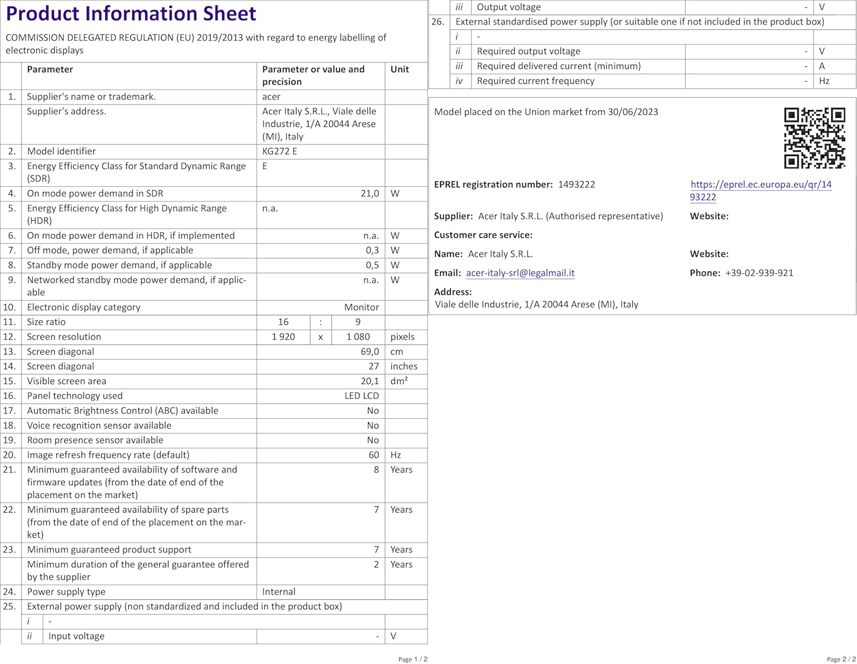Image resolution: width=857 pixels, height=664 pixels.
Task: Click the Parameter column header
Action: 50,69
